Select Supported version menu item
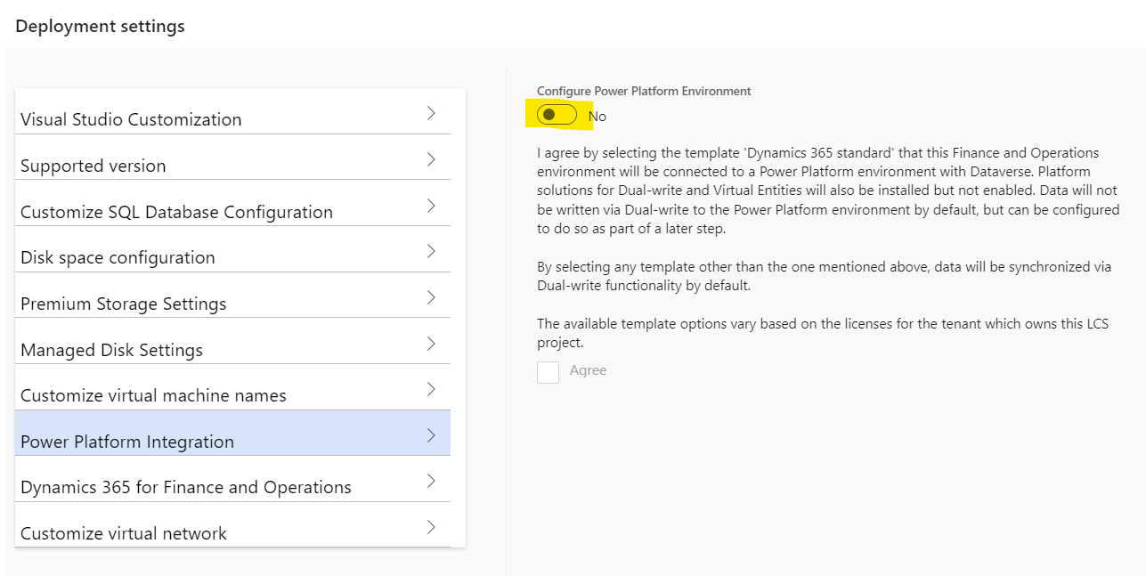 232,158
